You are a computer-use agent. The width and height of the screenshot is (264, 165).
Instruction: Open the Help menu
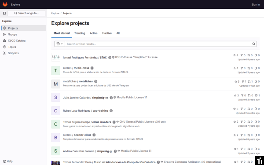pyautogui.click(x=8, y=161)
